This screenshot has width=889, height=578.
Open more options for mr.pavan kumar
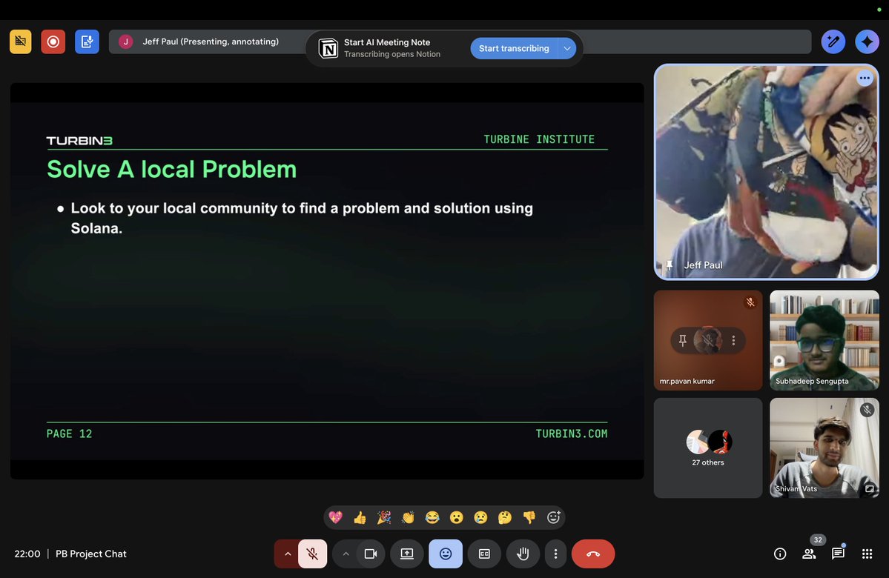click(733, 341)
